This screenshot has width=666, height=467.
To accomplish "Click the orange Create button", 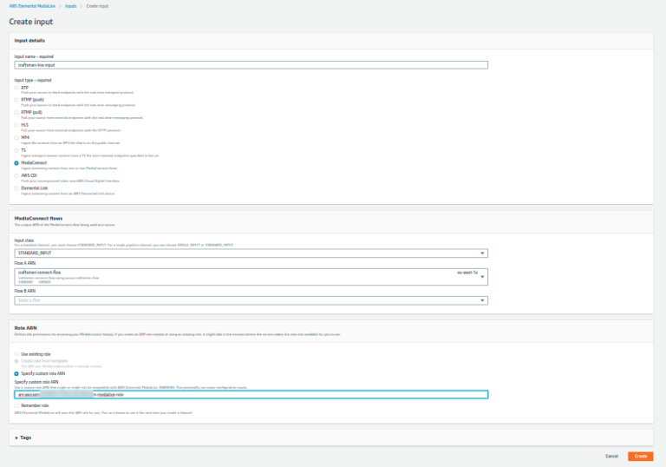I will (641, 456).
